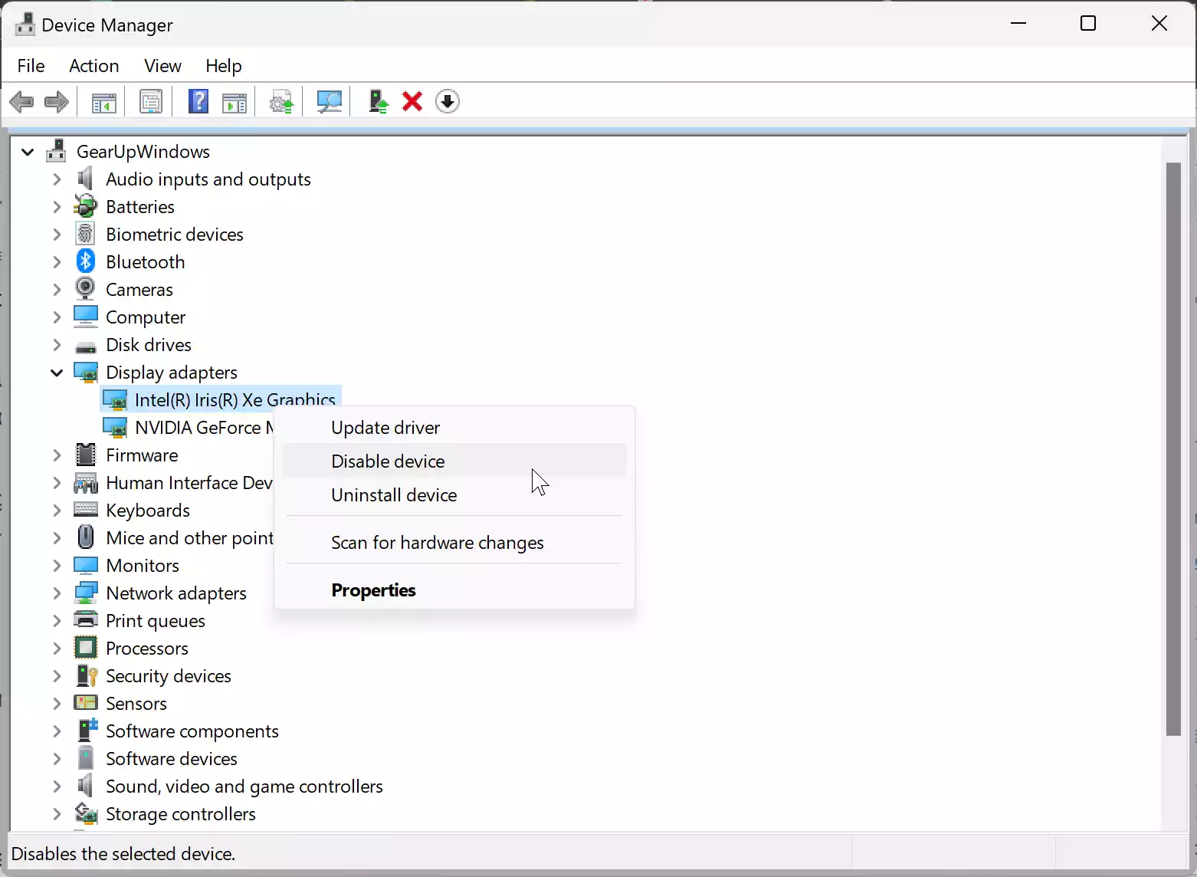Toggle the console tree panel icon

(103, 101)
